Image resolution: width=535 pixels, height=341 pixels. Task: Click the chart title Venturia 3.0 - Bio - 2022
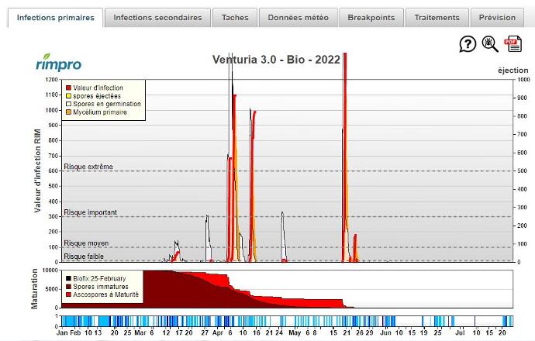point(276,60)
